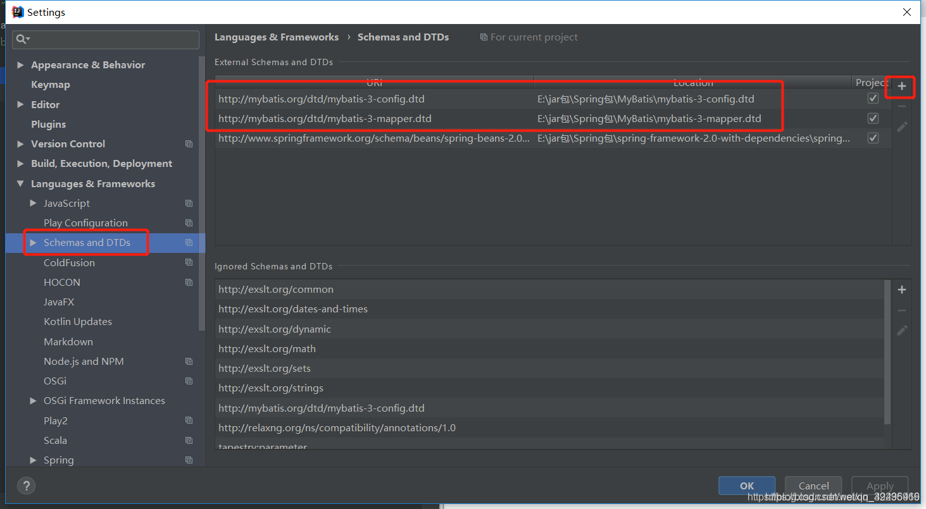Expand the Editor section arrow
Viewport: 926px width, 509px height.
[x=21, y=104]
